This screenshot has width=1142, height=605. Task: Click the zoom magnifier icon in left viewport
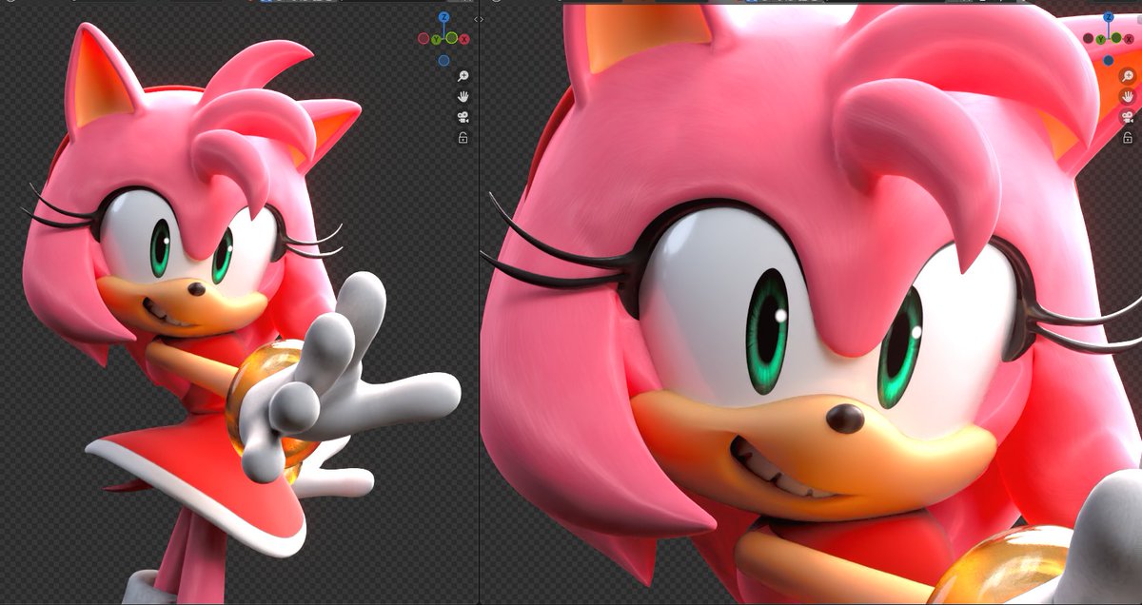pyautogui.click(x=463, y=76)
